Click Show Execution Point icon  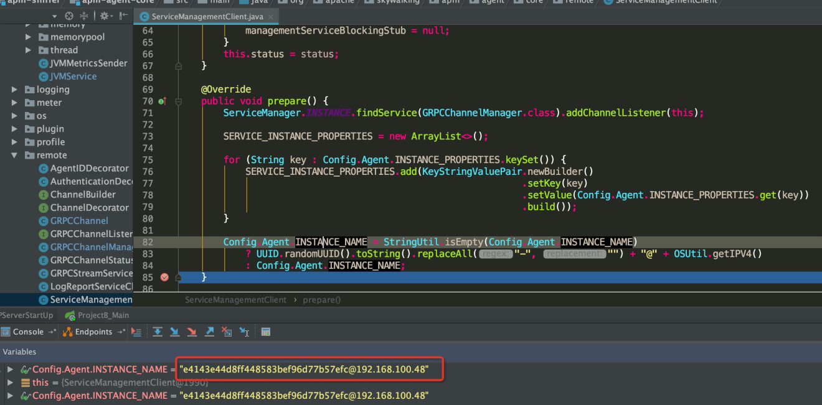click(x=136, y=332)
